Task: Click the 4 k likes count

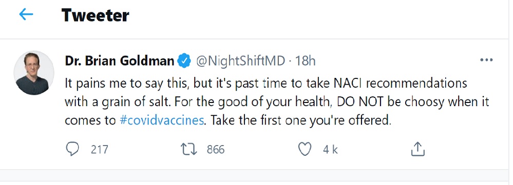Action: pyautogui.click(x=330, y=150)
